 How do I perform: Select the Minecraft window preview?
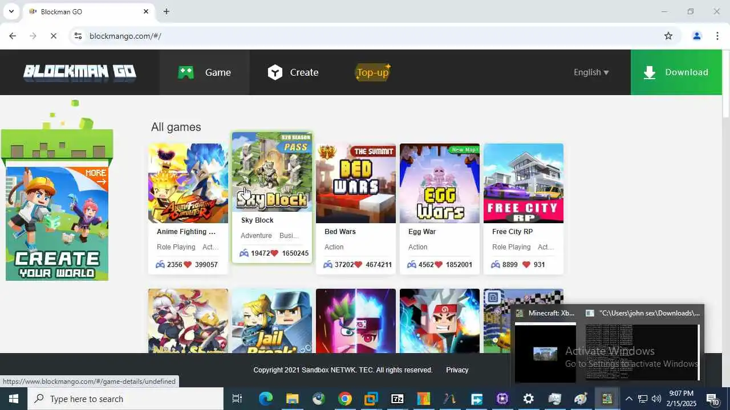[x=545, y=345]
